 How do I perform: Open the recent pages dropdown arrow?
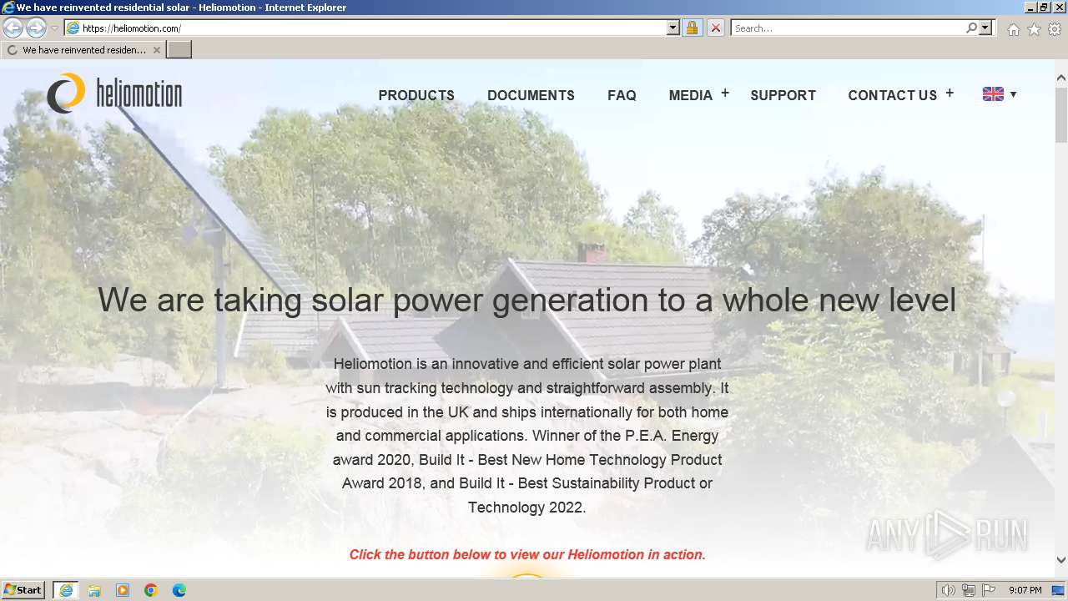(54, 28)
